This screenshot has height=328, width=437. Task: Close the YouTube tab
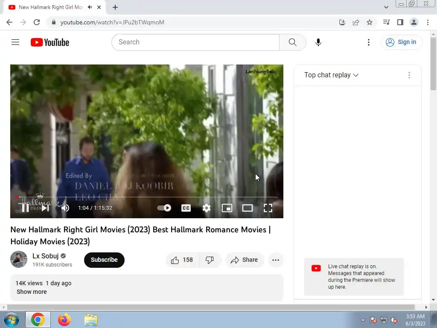(99, 7)
